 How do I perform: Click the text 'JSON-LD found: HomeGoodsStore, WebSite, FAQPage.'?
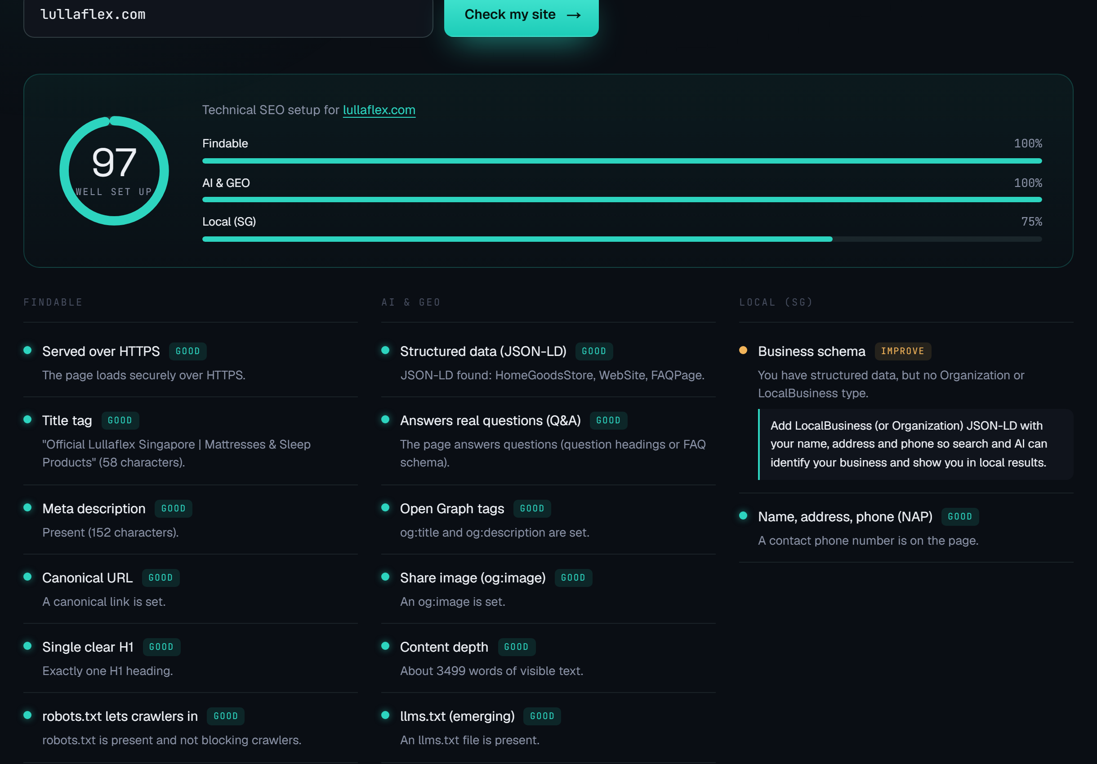553,375
